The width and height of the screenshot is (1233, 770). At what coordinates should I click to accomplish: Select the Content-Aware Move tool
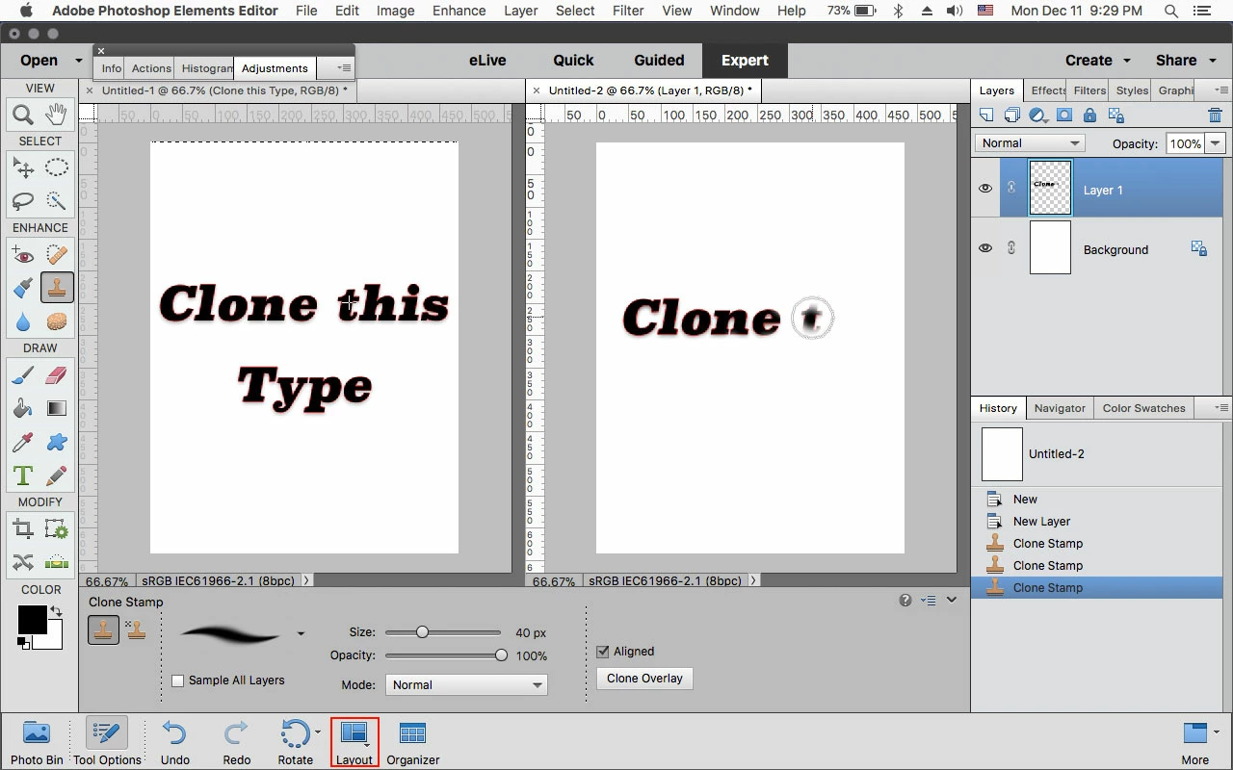coord(23,562)
